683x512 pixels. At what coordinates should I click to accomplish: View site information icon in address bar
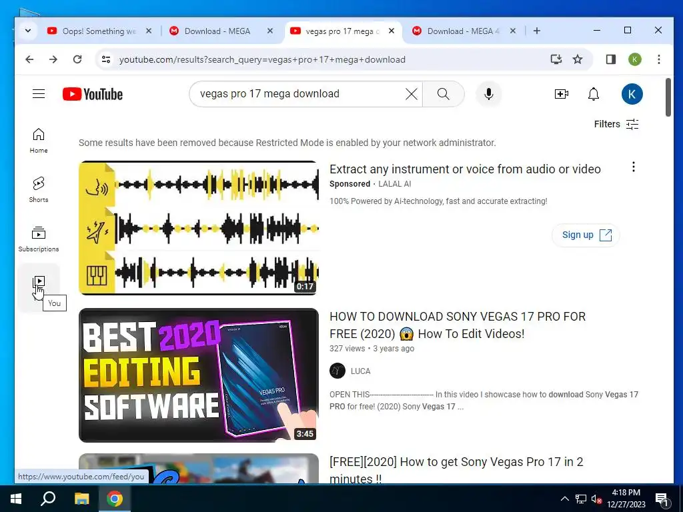(x=106, y=59)
